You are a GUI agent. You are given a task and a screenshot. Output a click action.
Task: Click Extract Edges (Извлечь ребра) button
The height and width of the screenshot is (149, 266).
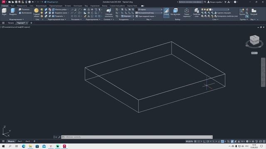59,10
